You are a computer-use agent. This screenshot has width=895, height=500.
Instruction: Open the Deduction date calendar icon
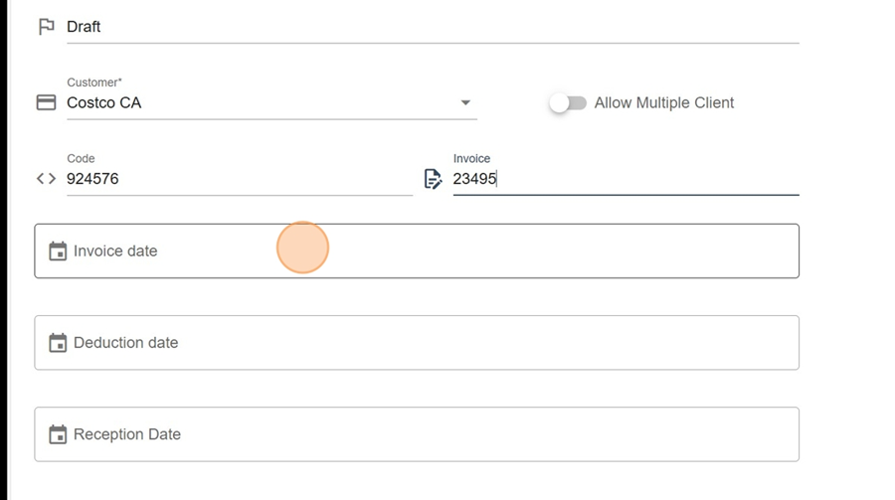click(58, 343)
